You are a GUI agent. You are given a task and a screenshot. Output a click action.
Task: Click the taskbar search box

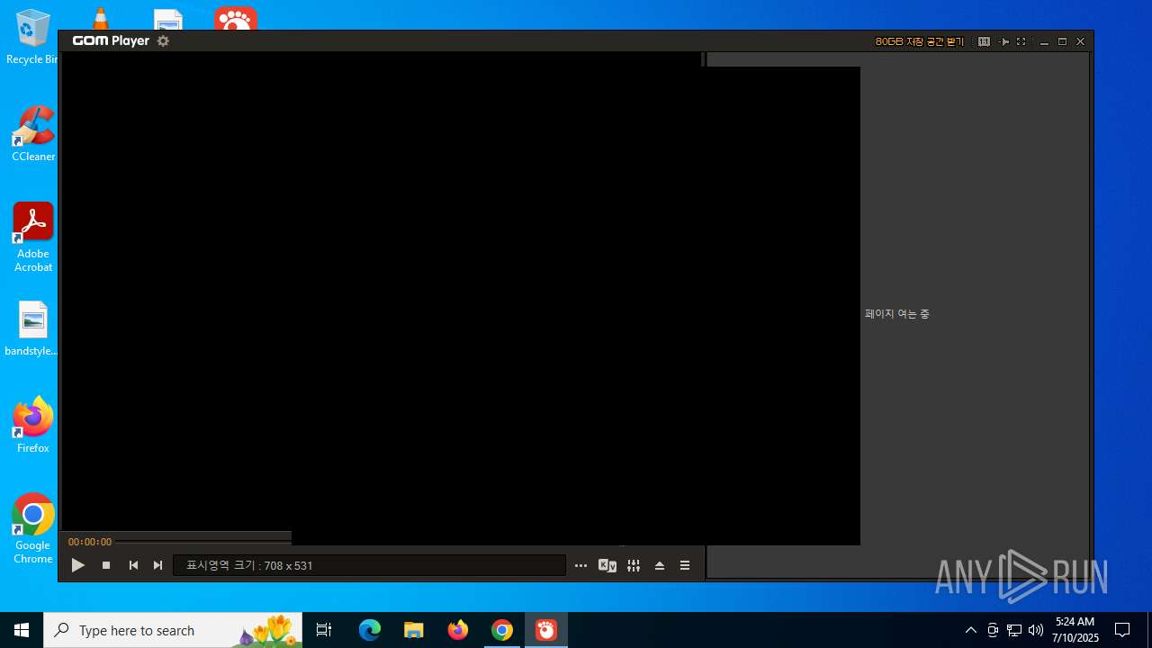(x=173, y=630)
